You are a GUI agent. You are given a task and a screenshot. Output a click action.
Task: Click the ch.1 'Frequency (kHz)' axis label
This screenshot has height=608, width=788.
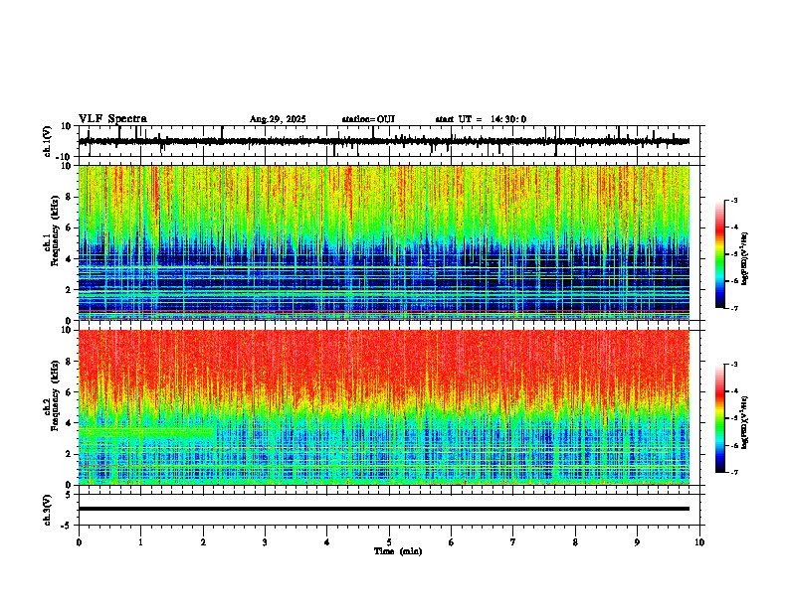click(55, 231)
